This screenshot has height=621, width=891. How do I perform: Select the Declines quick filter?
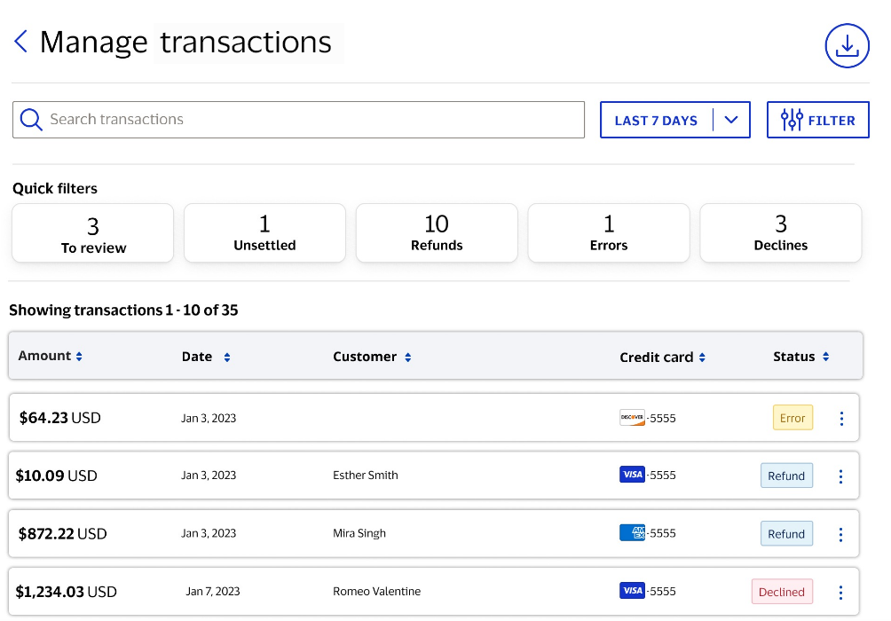coord(781,233)
